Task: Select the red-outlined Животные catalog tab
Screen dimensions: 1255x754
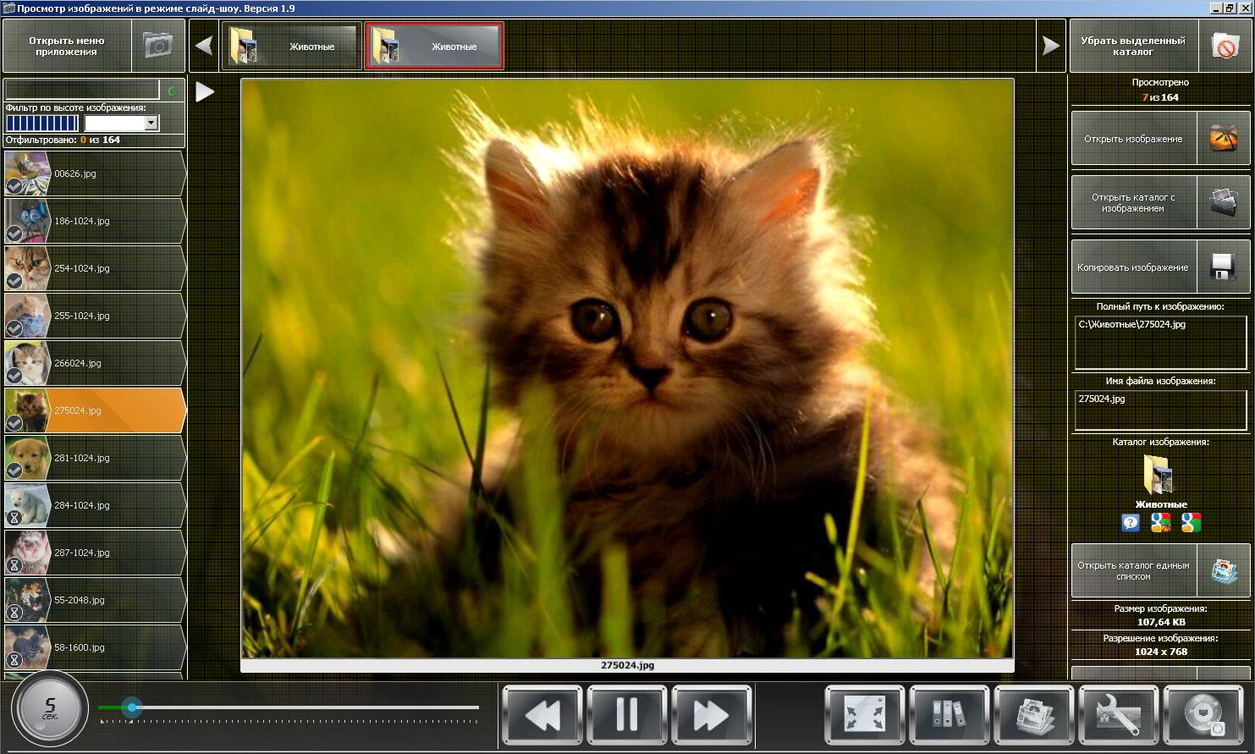Action: pyautogui.click(x=434, y=46)
